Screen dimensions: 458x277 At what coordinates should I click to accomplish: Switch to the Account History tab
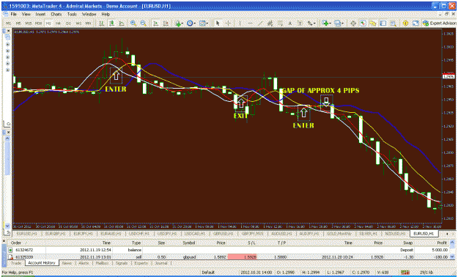[42, 263]
